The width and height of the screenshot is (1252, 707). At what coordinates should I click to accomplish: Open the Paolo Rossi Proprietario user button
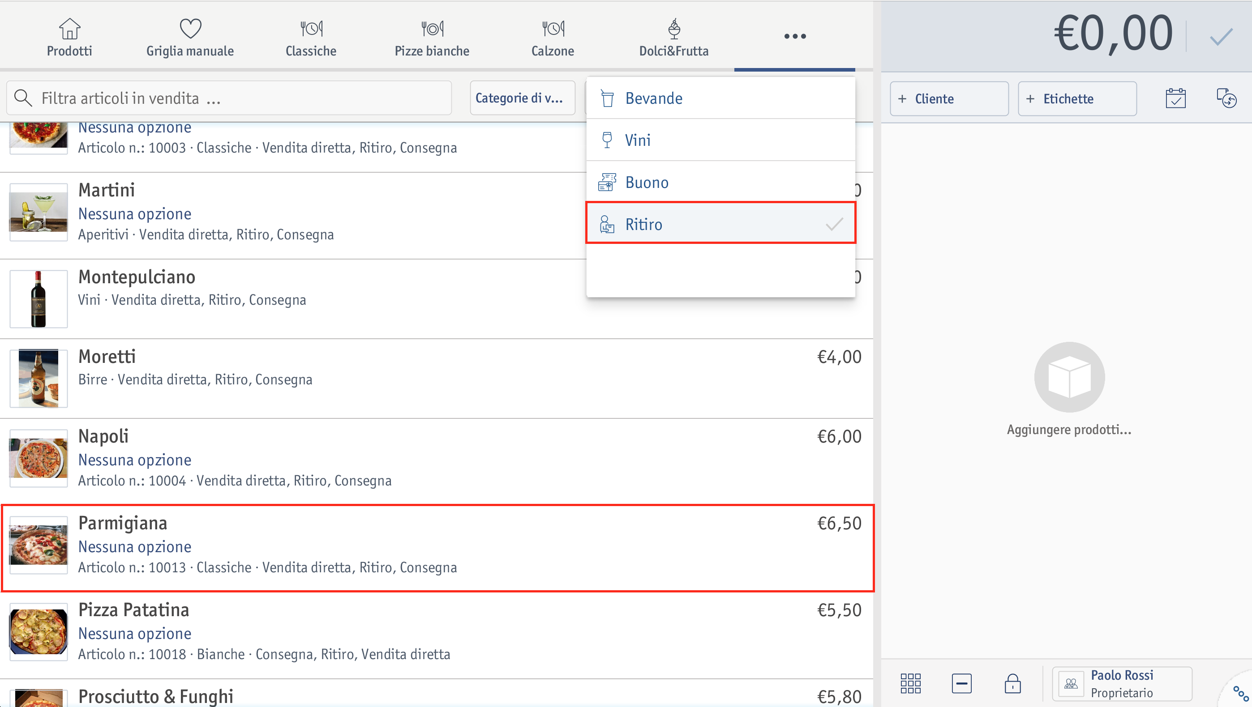(x=1122, y=684)
